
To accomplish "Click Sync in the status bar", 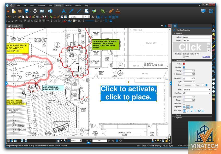I will 171,146.
